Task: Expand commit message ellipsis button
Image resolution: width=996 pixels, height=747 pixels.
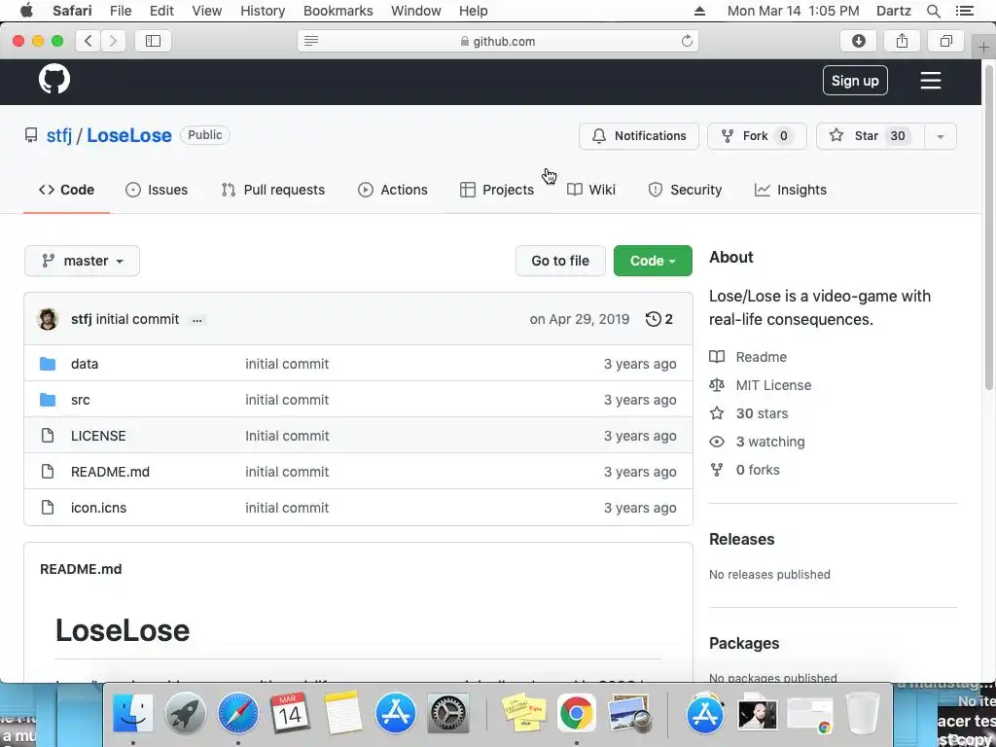Action: point(196,319)
